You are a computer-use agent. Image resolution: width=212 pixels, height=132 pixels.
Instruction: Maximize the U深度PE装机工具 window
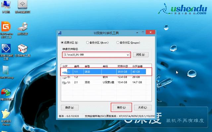click(143, 32)
